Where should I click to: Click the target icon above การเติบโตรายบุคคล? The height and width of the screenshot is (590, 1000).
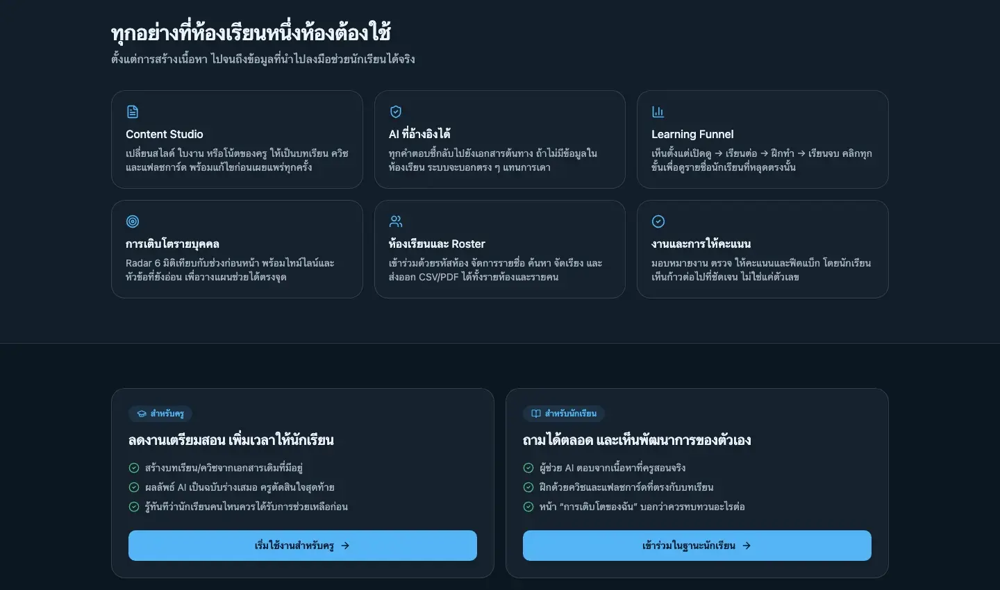pyautogui.click(x=133, y=221)
